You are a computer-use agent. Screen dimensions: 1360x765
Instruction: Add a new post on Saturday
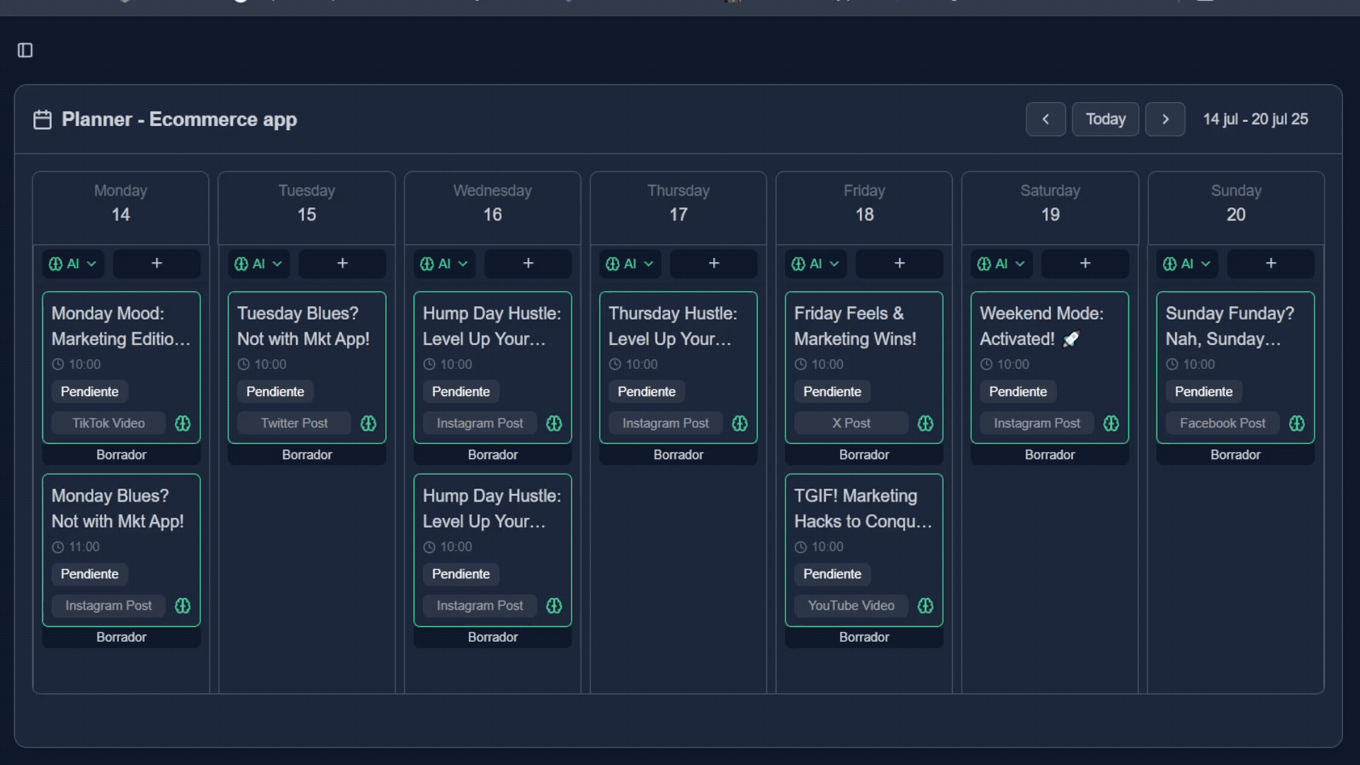[x=1084, y=263]
